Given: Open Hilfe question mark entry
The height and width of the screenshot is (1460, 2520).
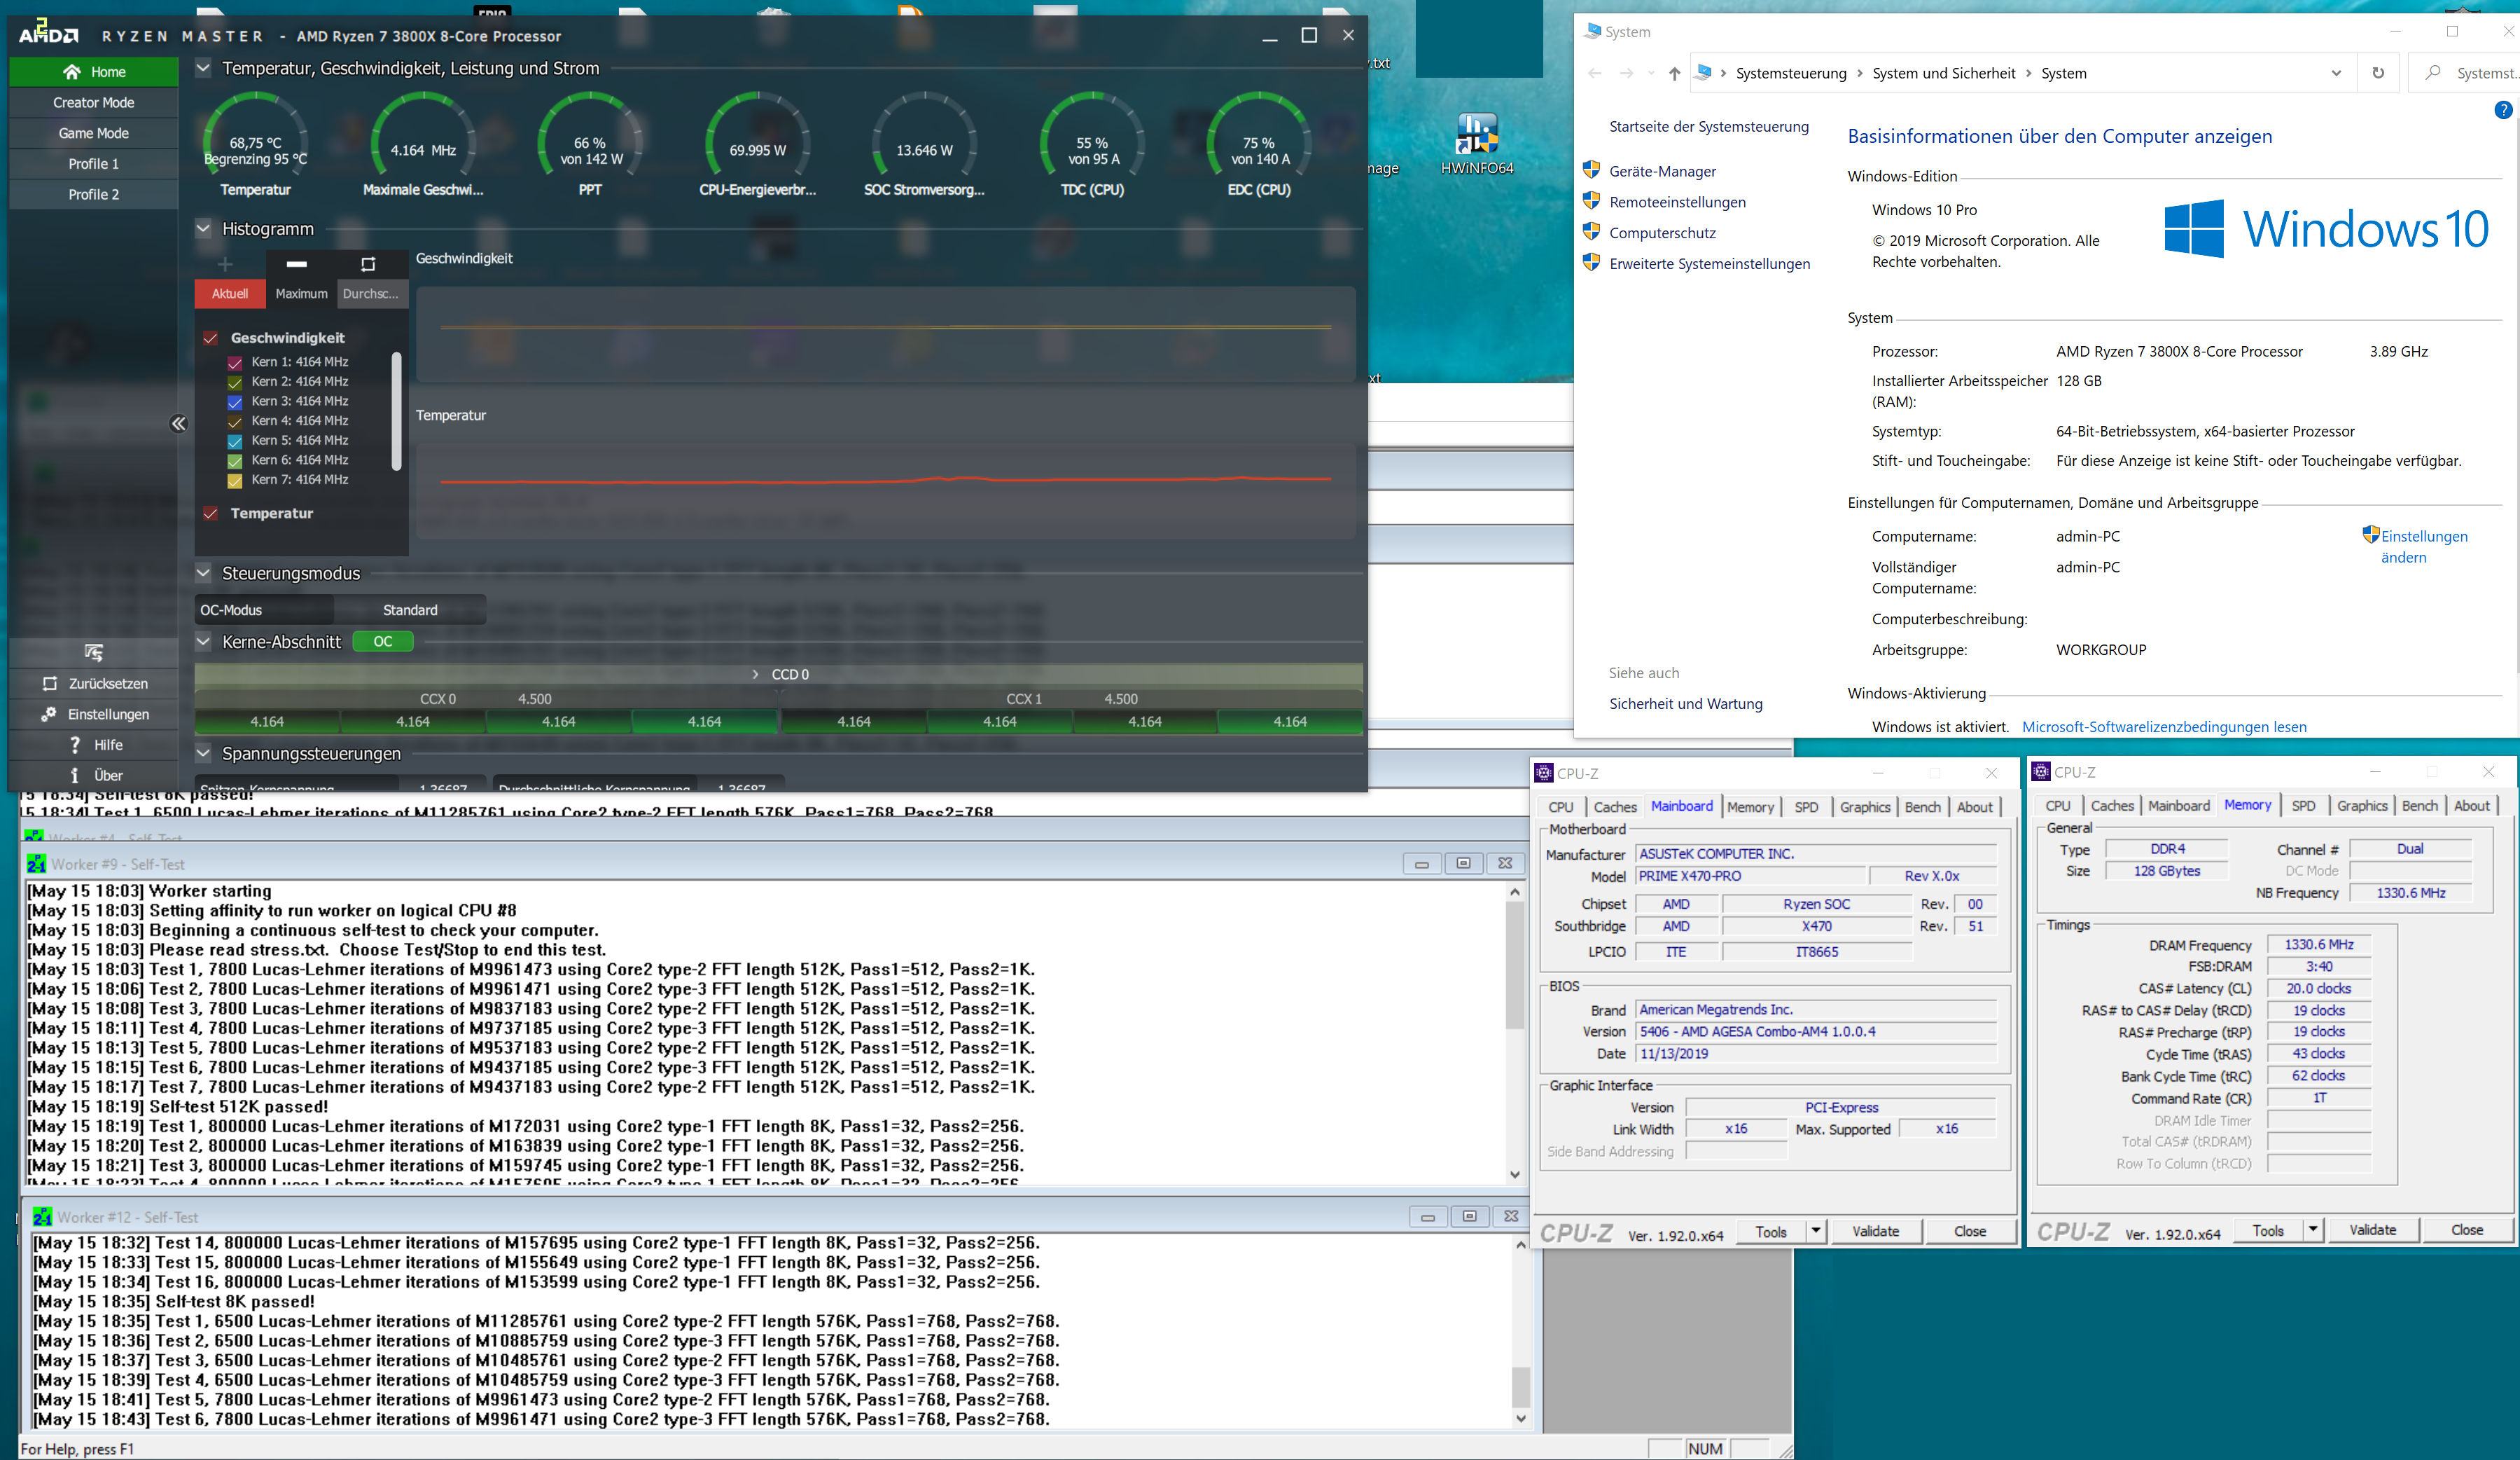Looking at the screenshot, I should coord(94,745).
